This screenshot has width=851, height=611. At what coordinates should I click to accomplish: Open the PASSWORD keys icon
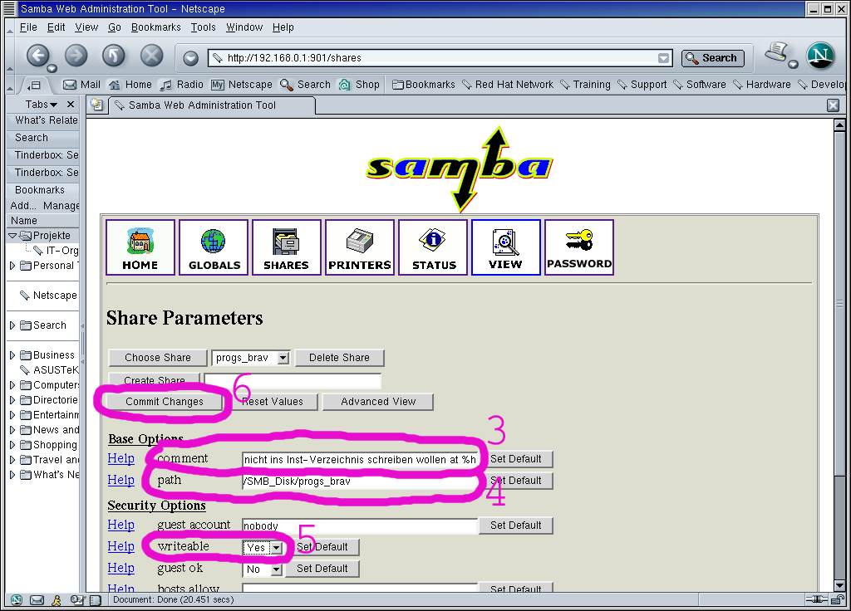click(x=578, y=247)
